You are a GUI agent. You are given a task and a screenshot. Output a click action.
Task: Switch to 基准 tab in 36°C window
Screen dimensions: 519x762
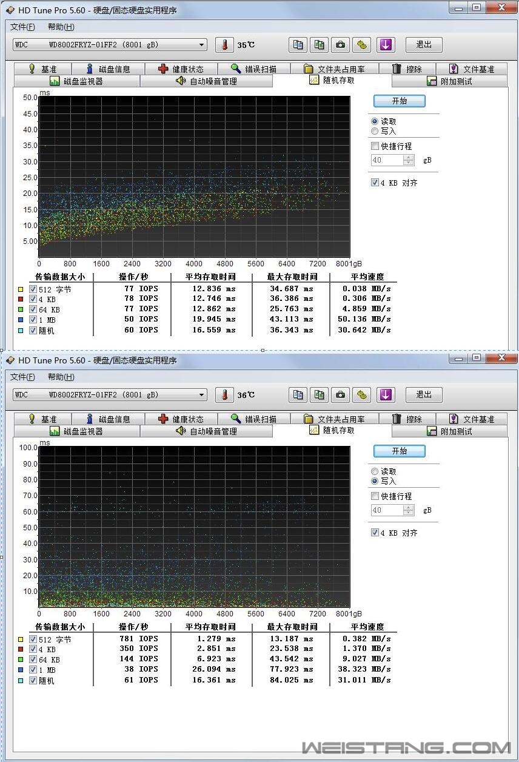[42, 419]
